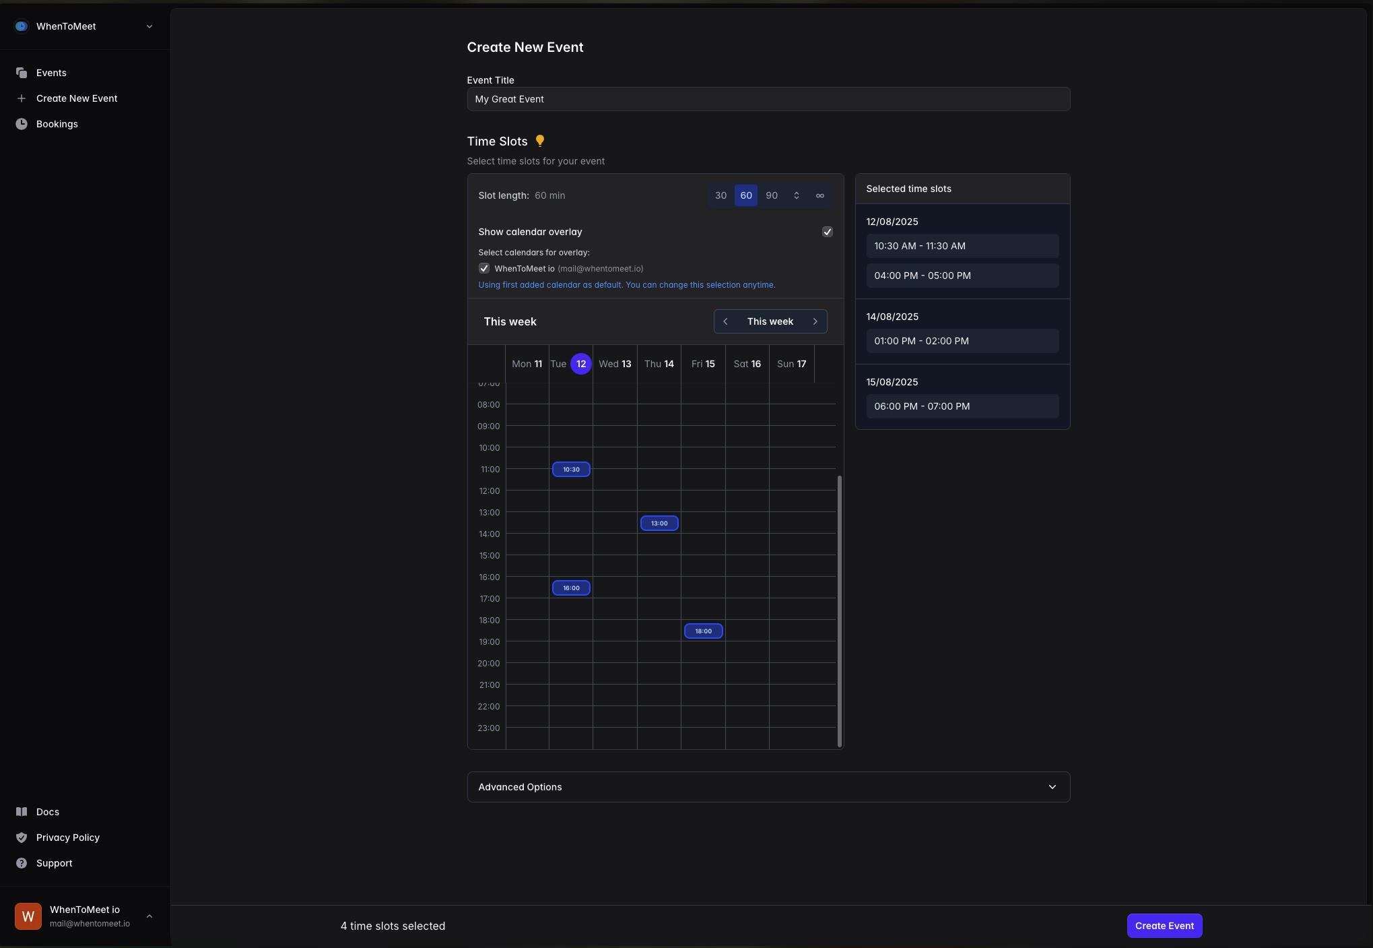Click the plus icon for Create New Event
The height and width of the screenshot is (948, 1373).
pyautogui.click(x=22, y=98)
